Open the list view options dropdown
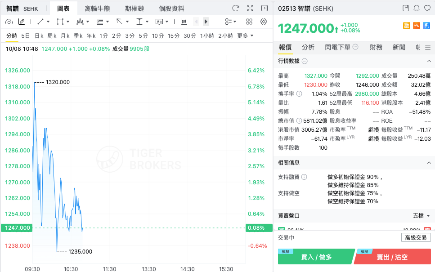 point(230,22)
